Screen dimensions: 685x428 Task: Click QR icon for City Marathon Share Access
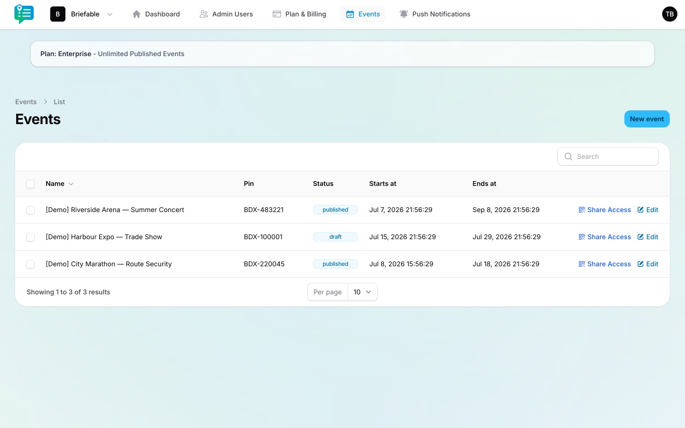click(582, 264)
